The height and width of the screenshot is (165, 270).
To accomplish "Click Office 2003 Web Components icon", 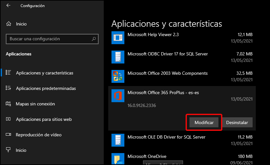I will click(118, 76).
